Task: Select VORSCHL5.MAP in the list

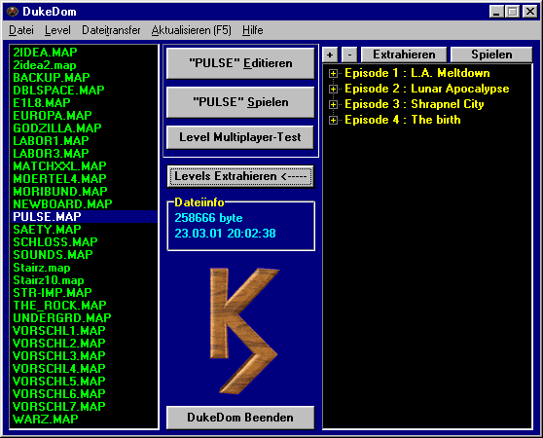Action: [x=84, y=382]
